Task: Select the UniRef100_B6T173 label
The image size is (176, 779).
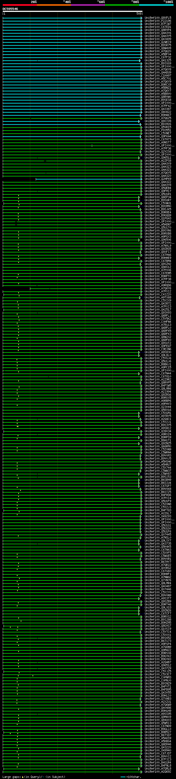Action: click(x=158, y=641)
